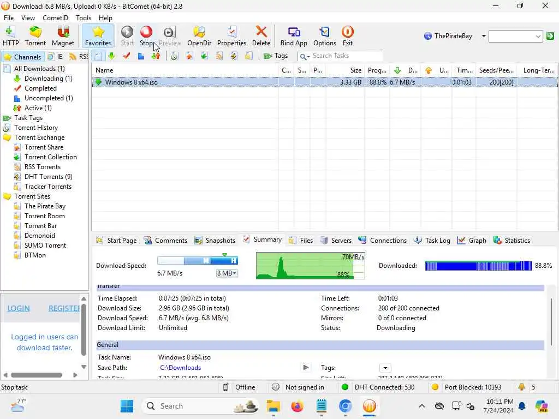559x419 pixels.
Task: Open the Tags dropdown in General section
Action: (385, 368)
